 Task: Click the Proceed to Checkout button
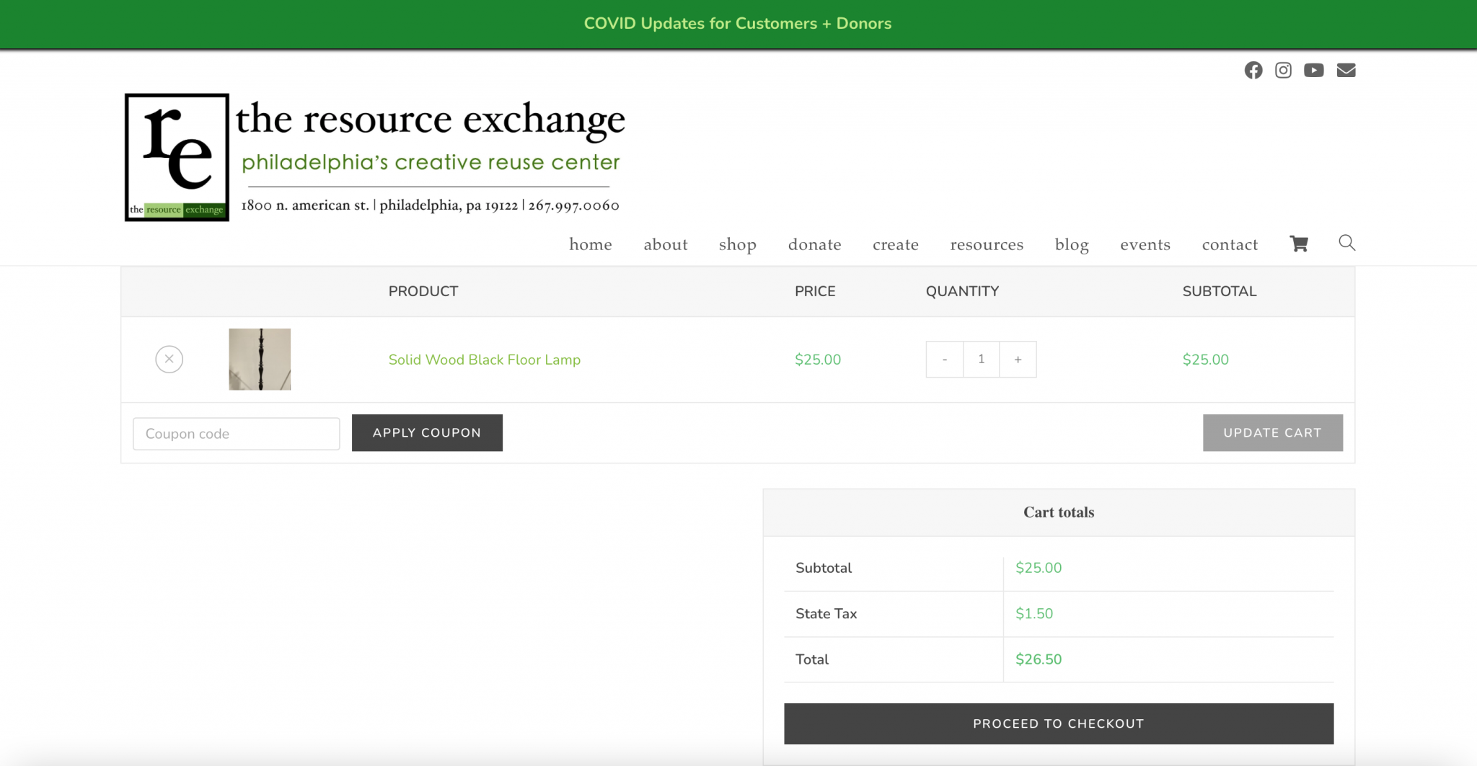pos(1057,723)
